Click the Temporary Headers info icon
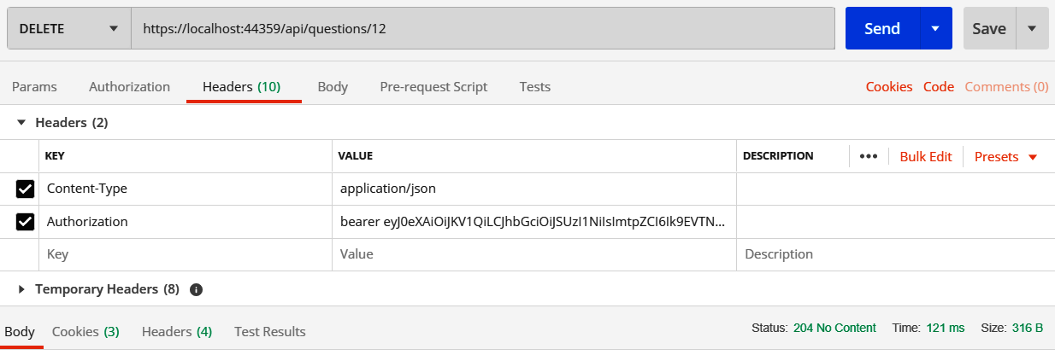This screenshot has height=355, width=1055. coord(196,289)
